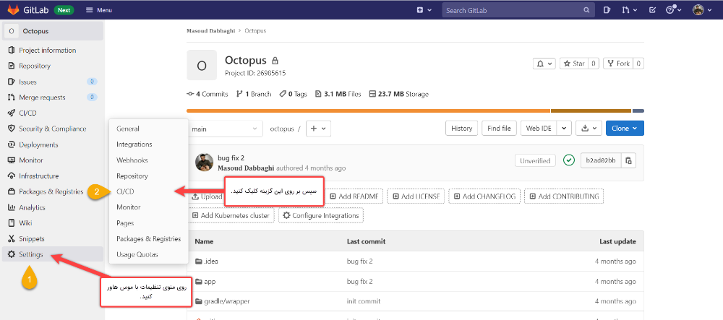Open the Web IDE button
This screenshot has height=320, width=723.
click(x=539, y=129)
